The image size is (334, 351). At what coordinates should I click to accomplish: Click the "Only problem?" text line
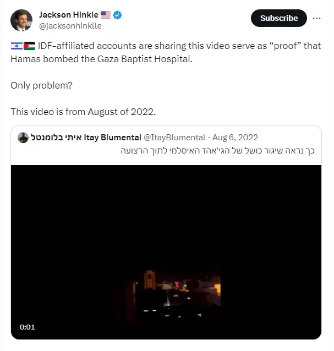(x=41, y=87)
